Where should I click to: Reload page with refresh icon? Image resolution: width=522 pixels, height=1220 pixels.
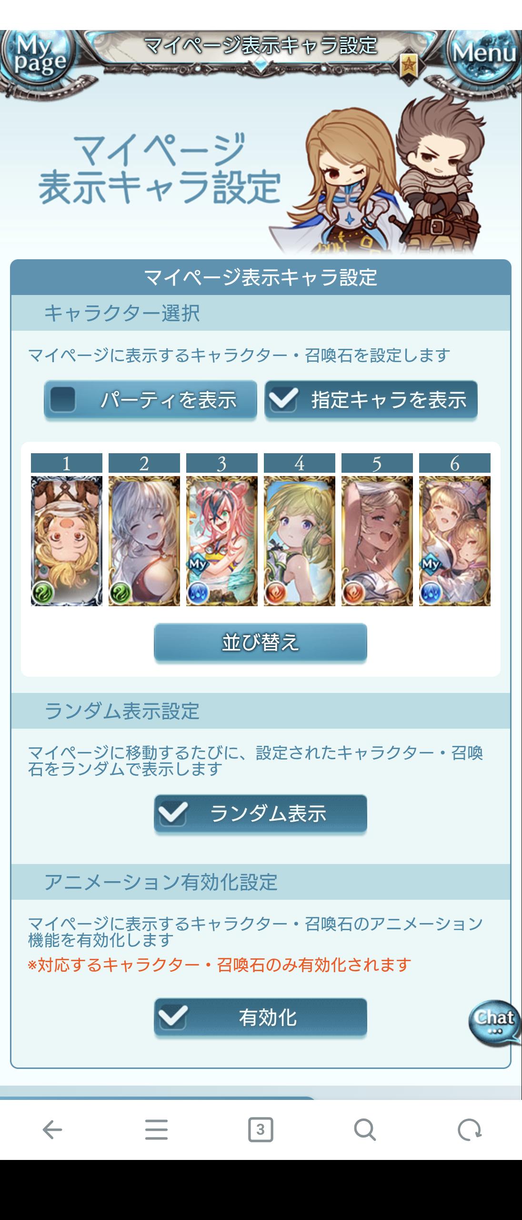469,1129
